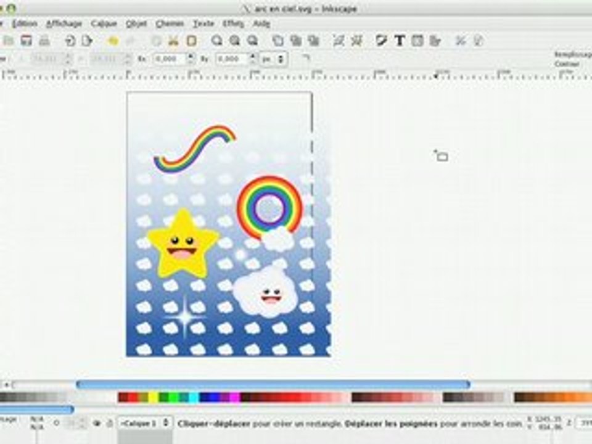Pick the magenta swatch in the palette

[235, 398]
